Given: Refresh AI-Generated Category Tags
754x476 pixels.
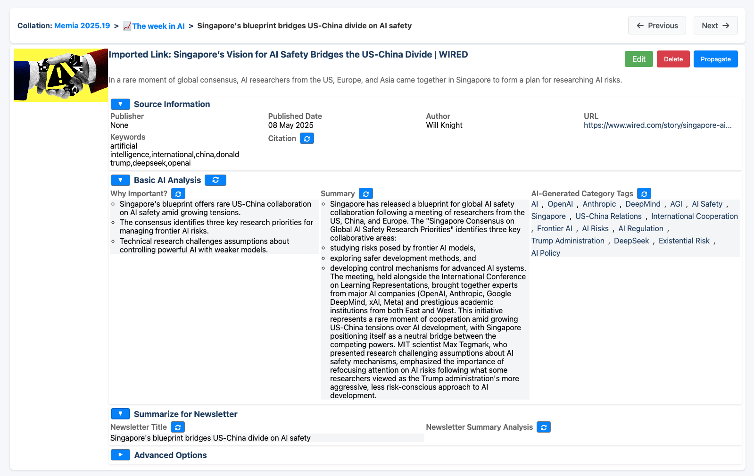Looking at the screenshot, I should pyautogui.click(x=644, y=194).
